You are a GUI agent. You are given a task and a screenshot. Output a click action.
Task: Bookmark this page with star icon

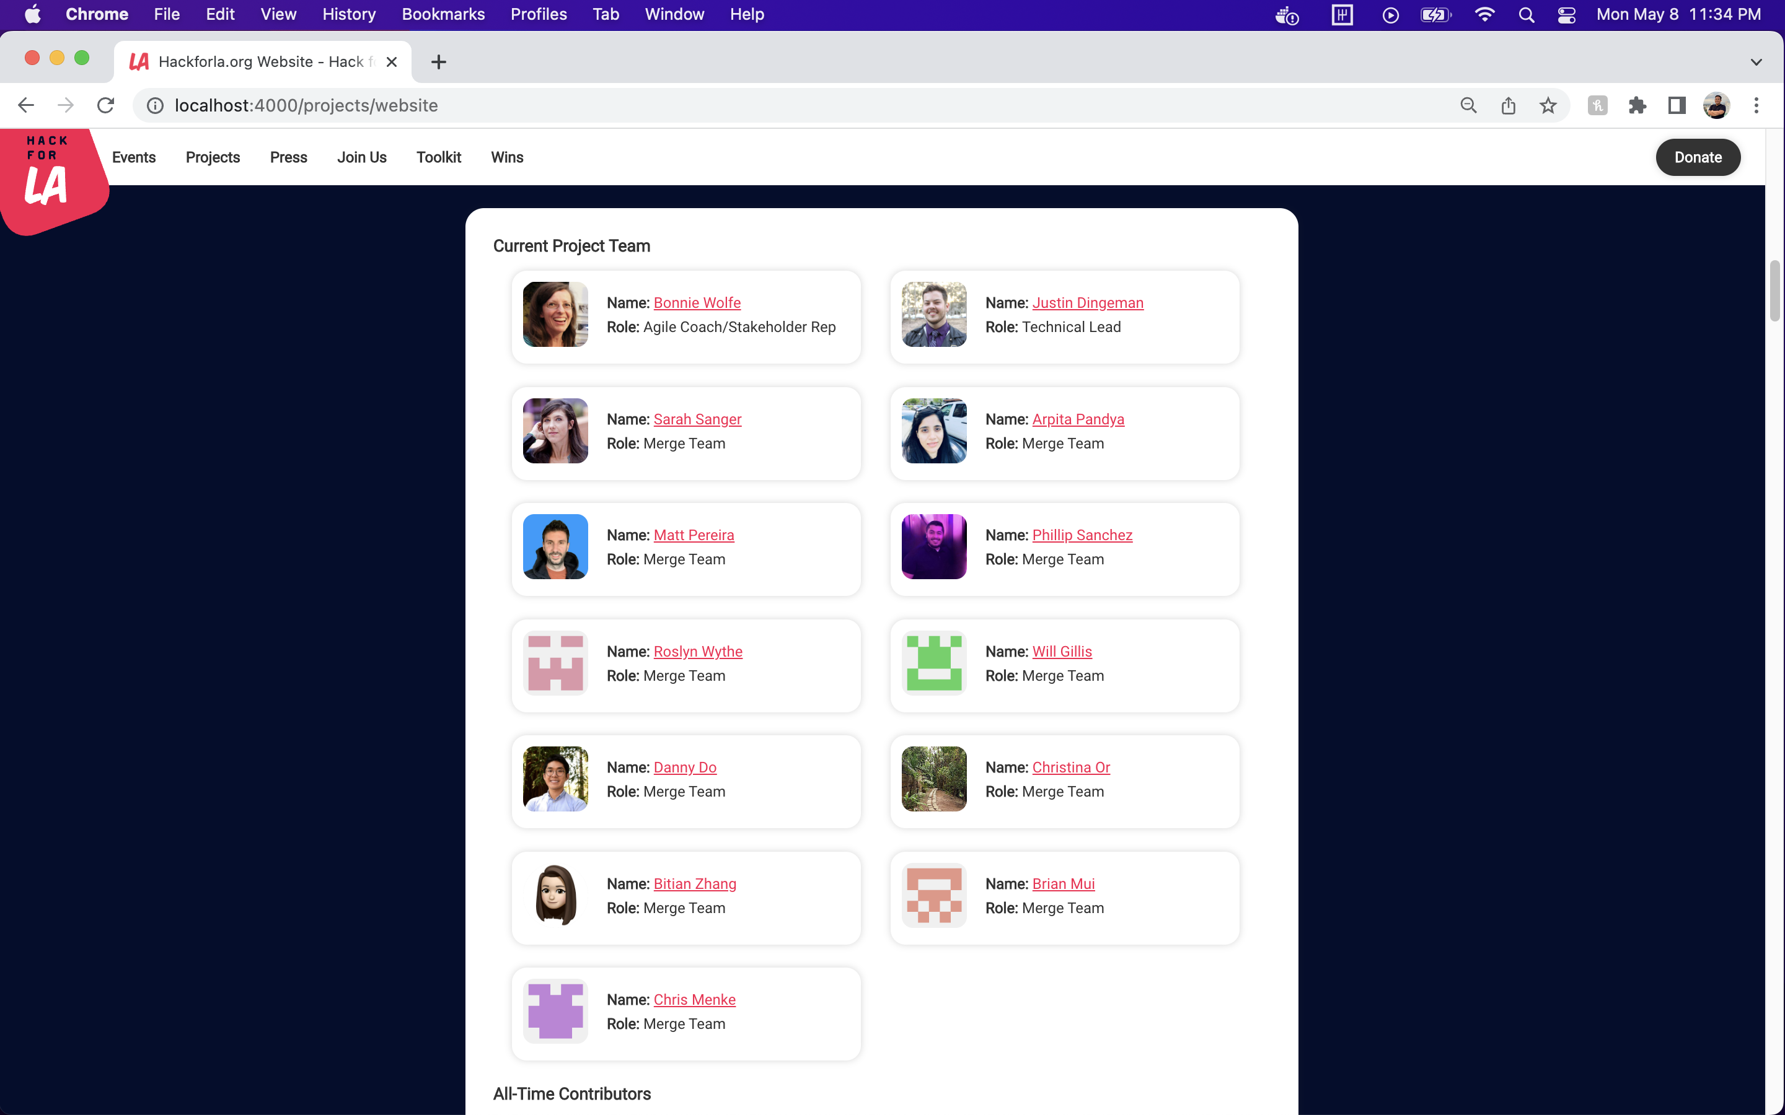[x=1548, y=105]
